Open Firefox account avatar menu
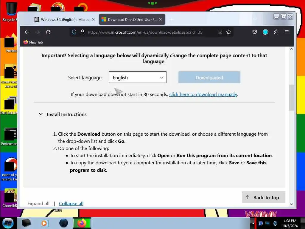 [x=265, y=32]
